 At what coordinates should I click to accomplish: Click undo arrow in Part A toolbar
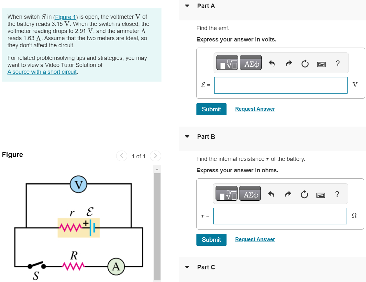pyautogui.click(x=272, y=63)
